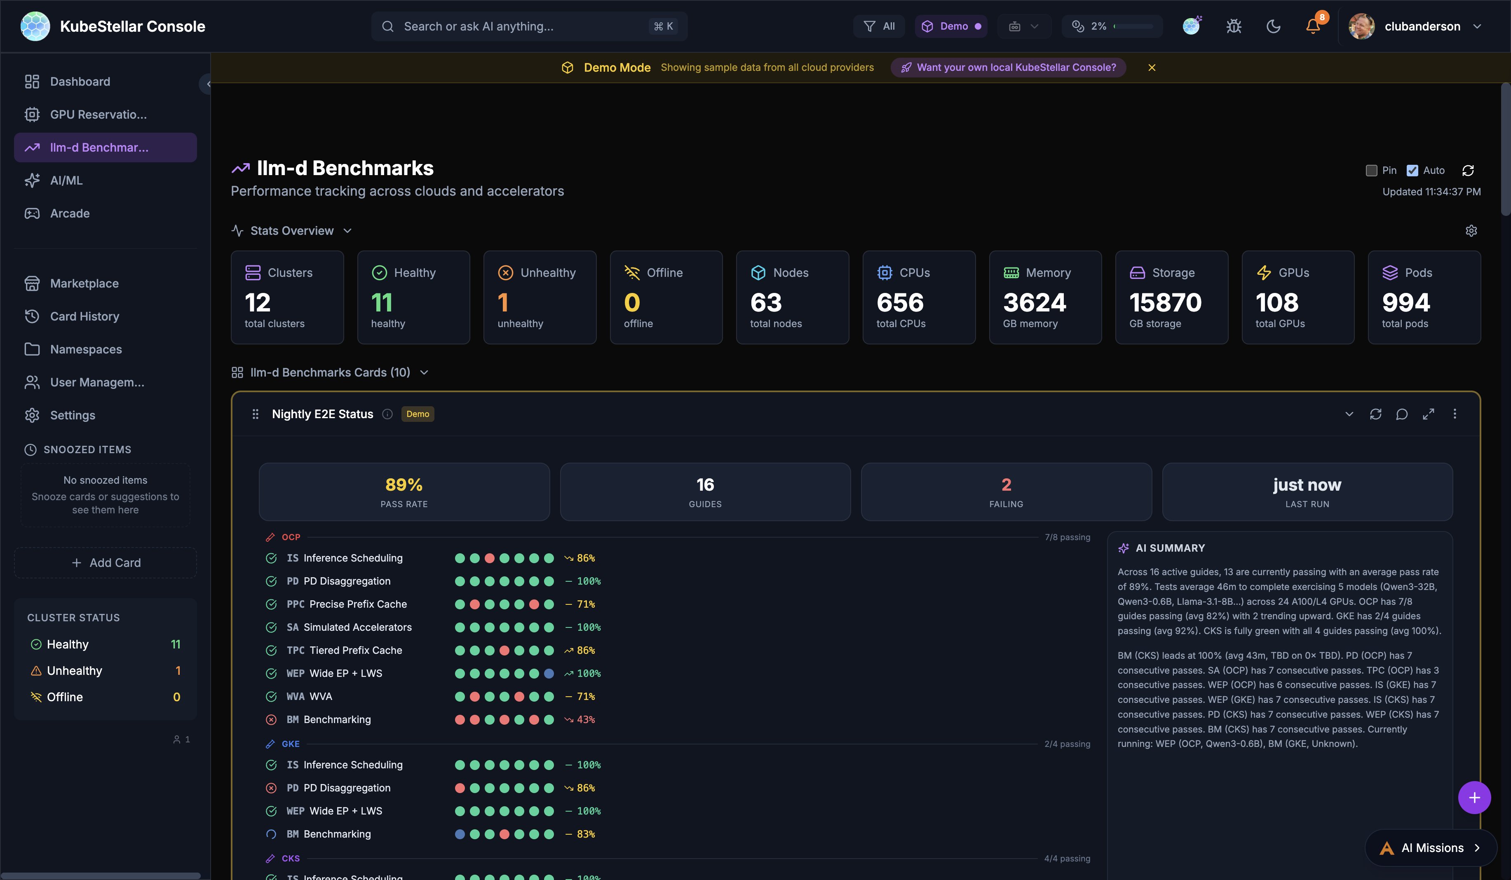Collapse the llm-d Benchmarks Cards section
This screenshot has width=1511, height=880.
click(424, 372)
